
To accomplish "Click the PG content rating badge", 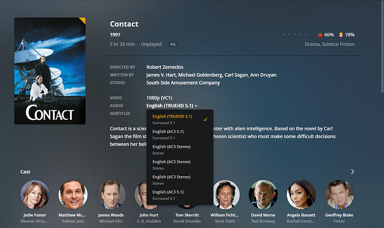I will coord(173,45).
